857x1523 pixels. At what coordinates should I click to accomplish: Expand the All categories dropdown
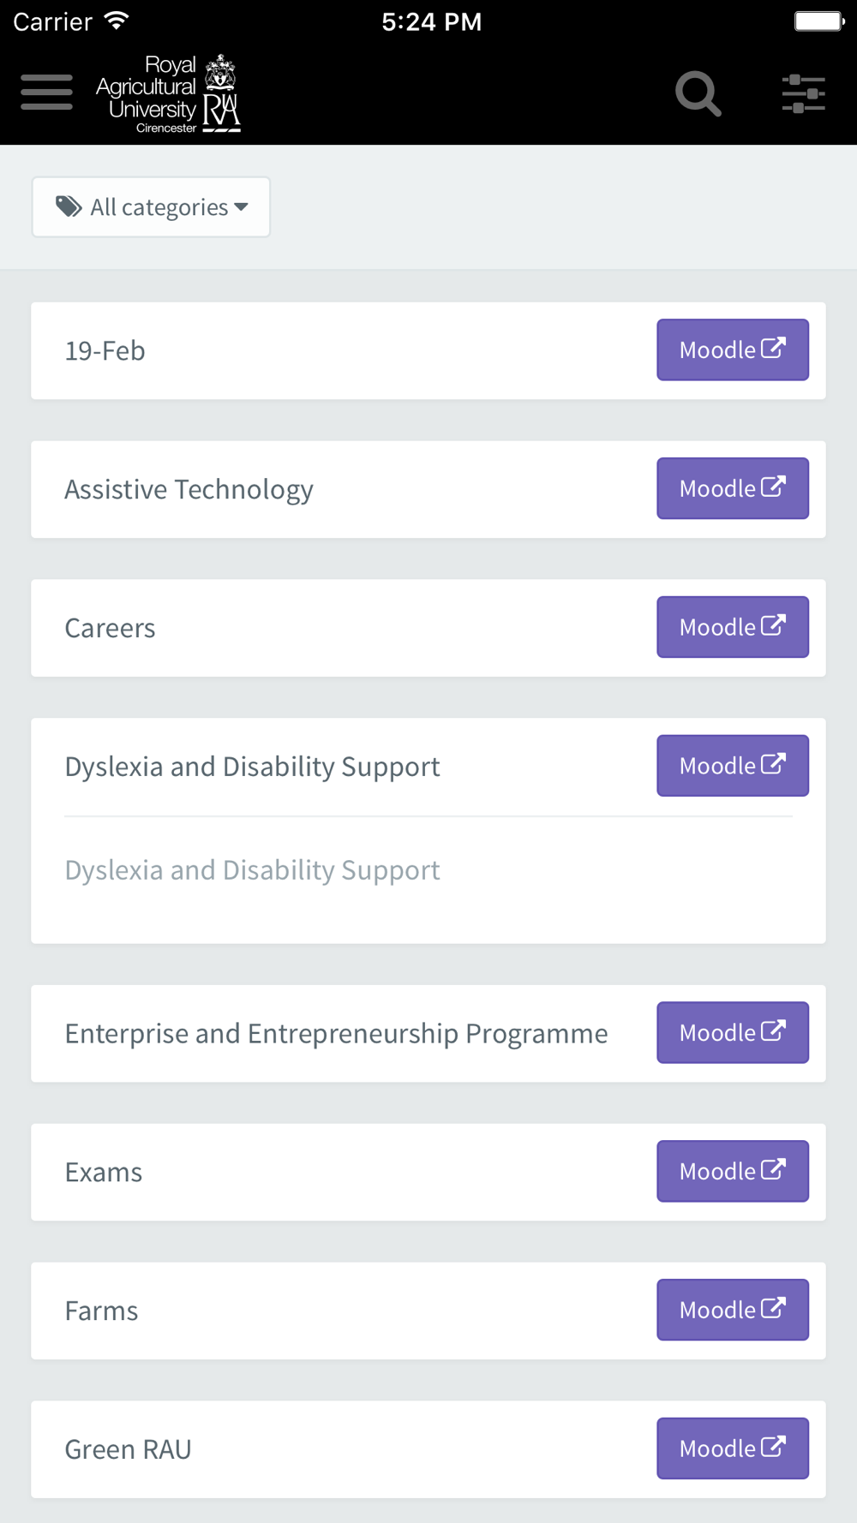point(151,207)
